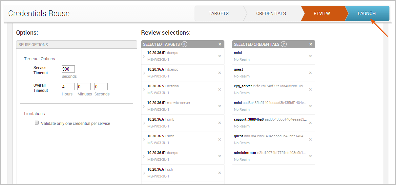Enable validate only one credential per service

coord(37,123)
